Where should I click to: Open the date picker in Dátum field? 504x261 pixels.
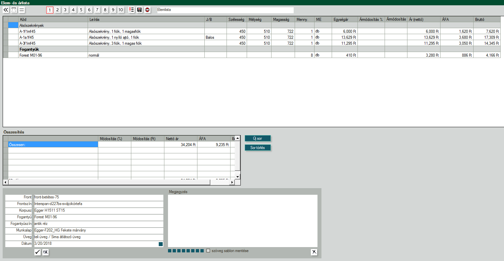pos(161,244)
